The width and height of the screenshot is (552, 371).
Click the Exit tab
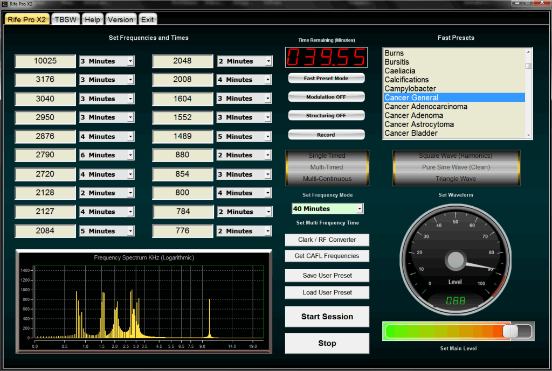[x=148, y=19]
